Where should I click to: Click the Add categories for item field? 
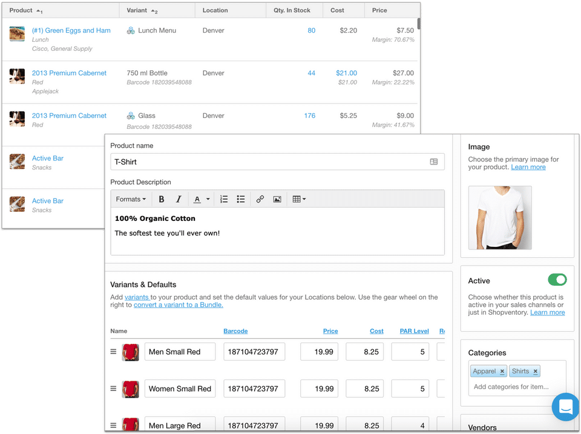tap(511, 387)
